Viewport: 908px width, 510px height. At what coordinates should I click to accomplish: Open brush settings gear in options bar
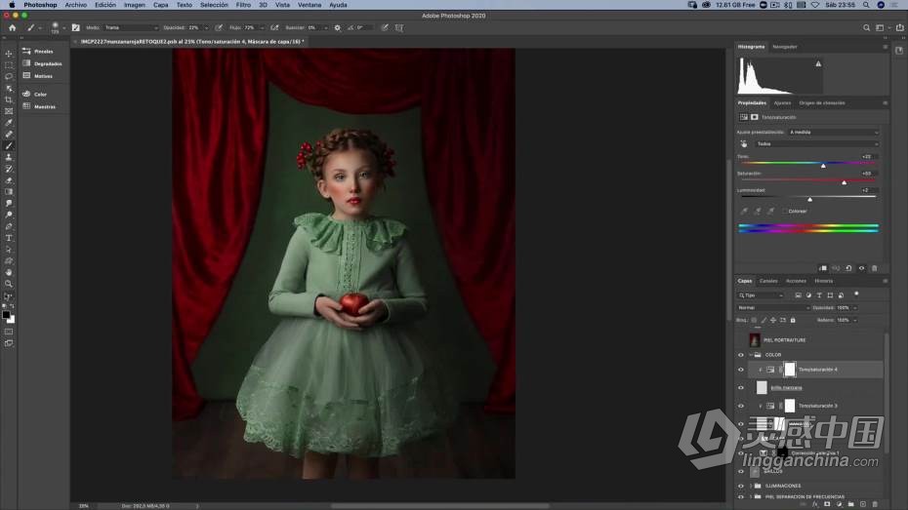click(x=338, y=27)
